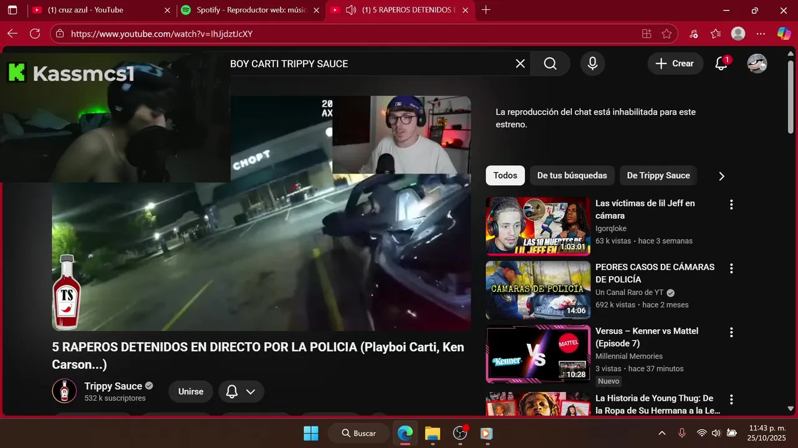Open the browser media control music icon
This screenshot has width=798, height=448.
[693, 34]
